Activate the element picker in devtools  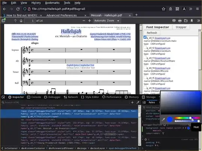pyautogui.click(x=3, y=97)
